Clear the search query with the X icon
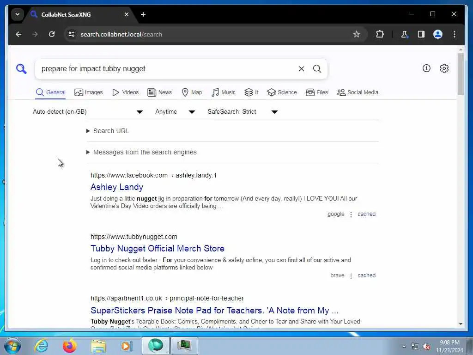 pos(301,69)
